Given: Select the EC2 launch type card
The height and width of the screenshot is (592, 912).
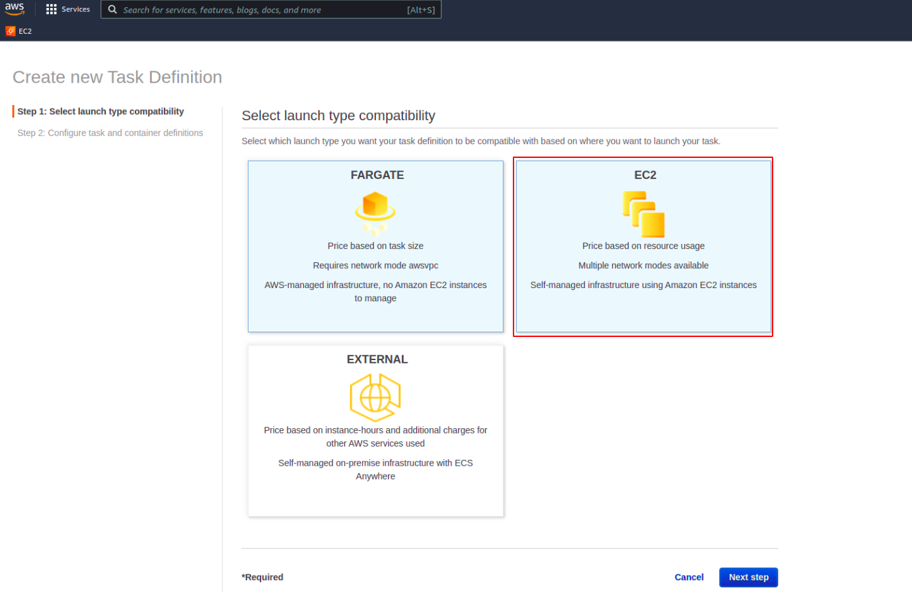Looking at the screenshot, I should click(x=643, y=246).
